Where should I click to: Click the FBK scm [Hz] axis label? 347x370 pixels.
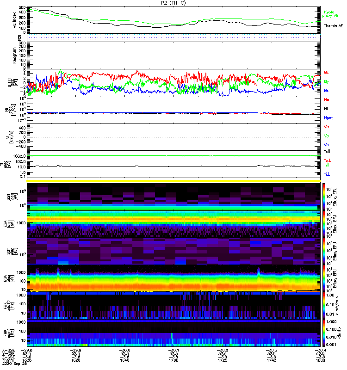[10, 333]
